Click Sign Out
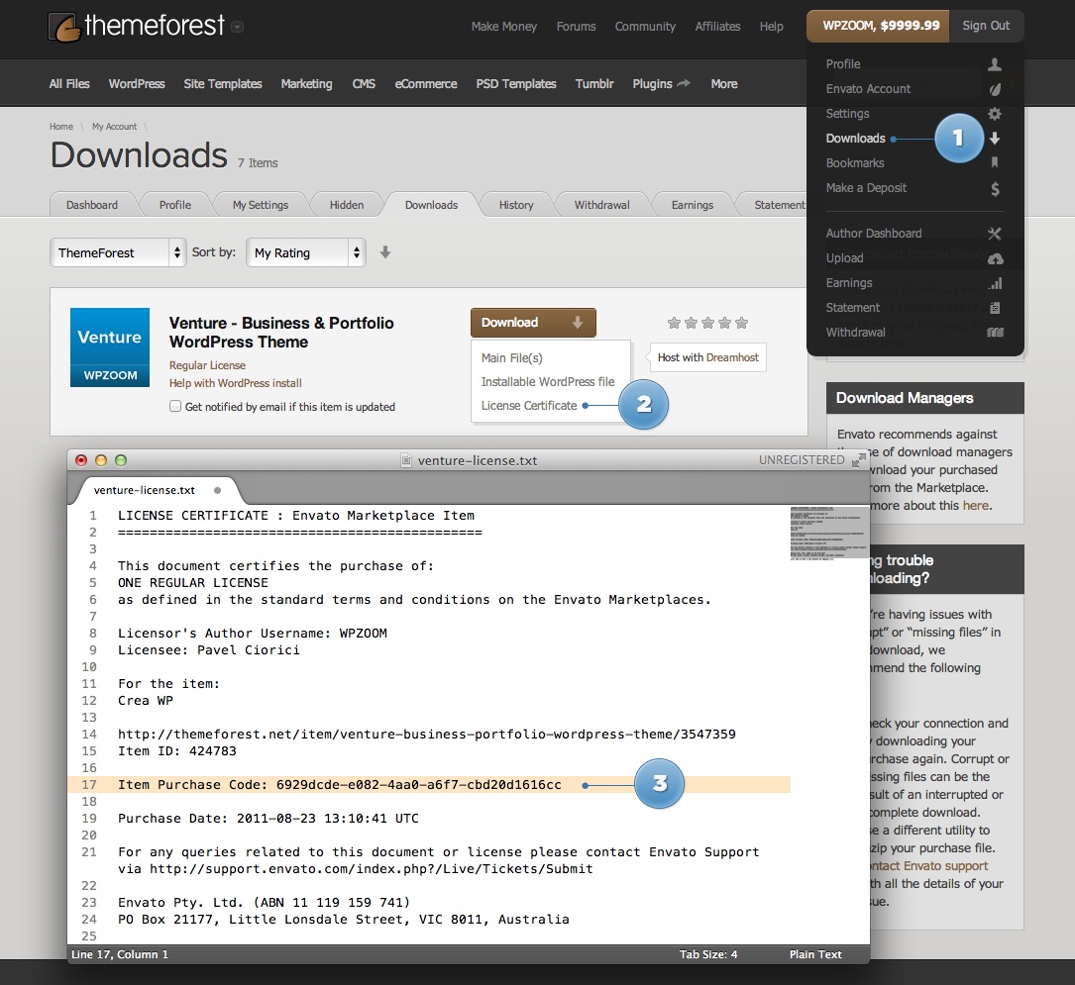Image resolution: width=1075 pixels, height=985 pixels. click(x=986, y=26)
